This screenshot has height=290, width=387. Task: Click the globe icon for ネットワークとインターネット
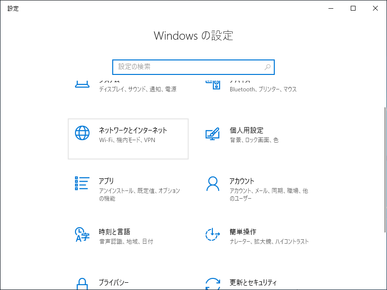coord(82,133)
